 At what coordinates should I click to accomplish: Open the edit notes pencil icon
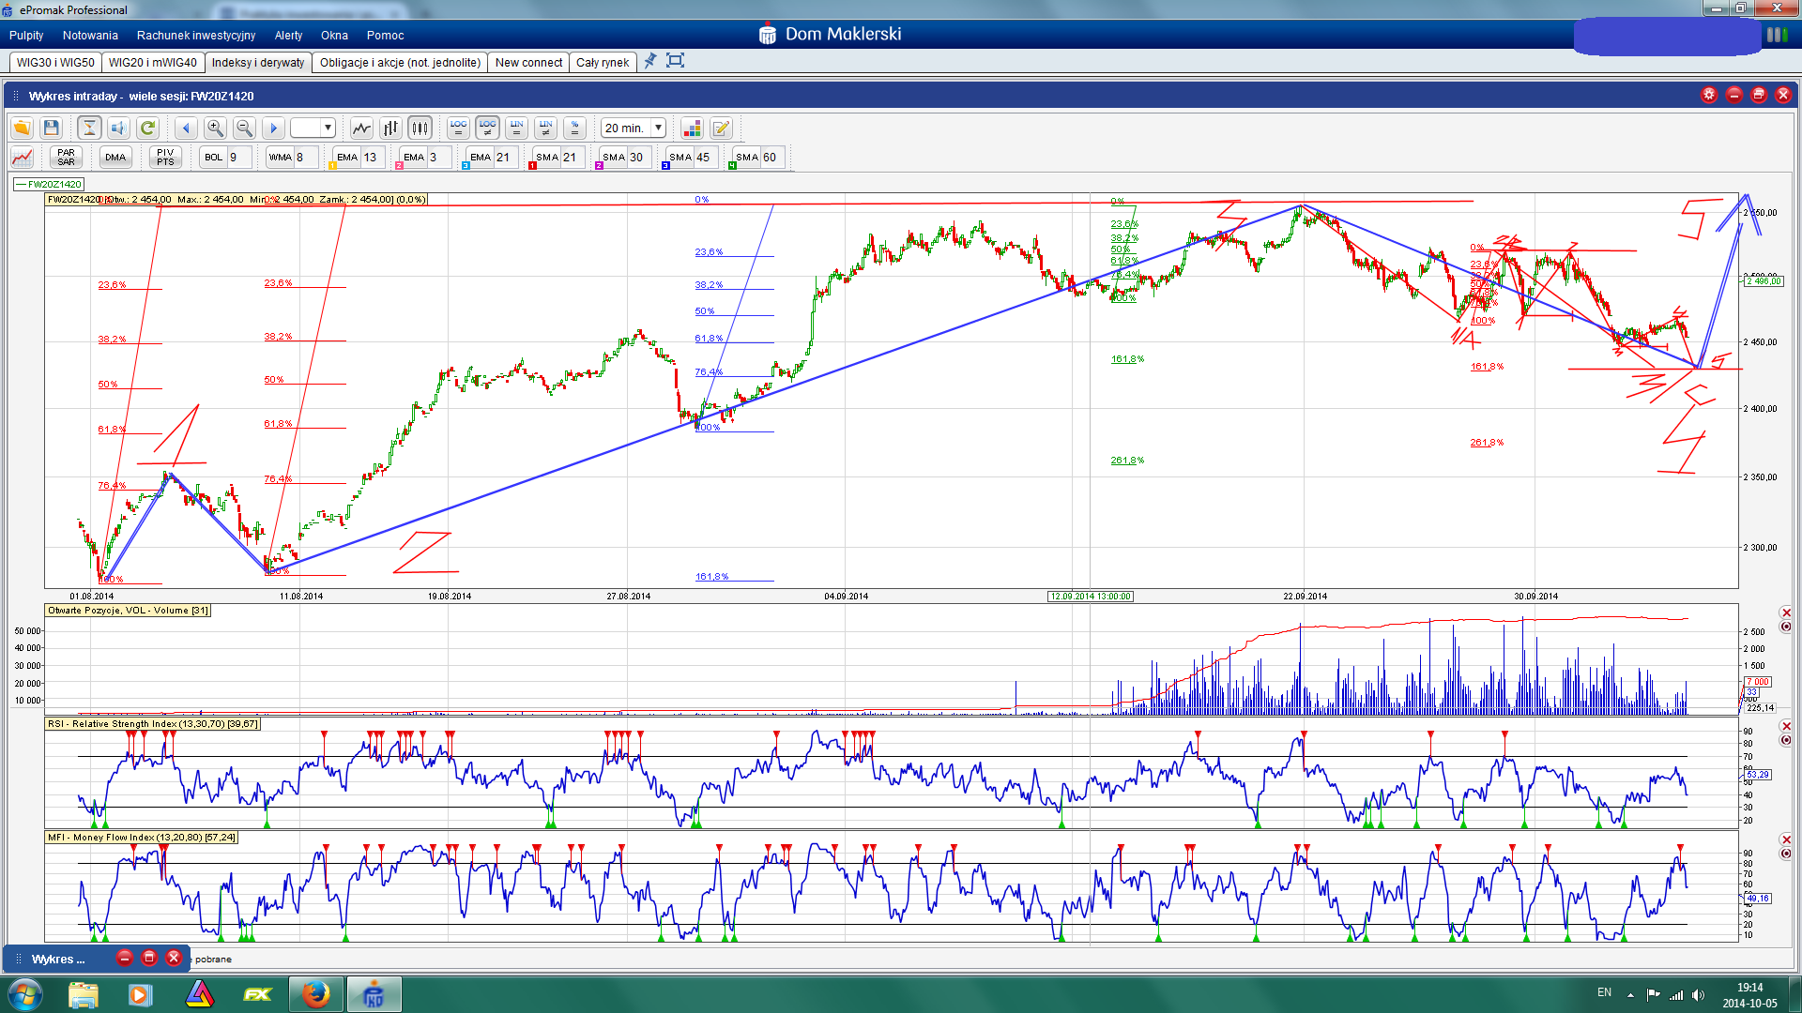721,129
